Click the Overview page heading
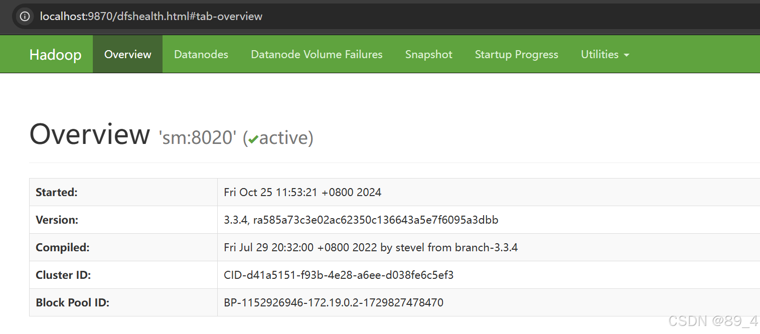Screen dimensions: 760x334 [x=90, y=134]
